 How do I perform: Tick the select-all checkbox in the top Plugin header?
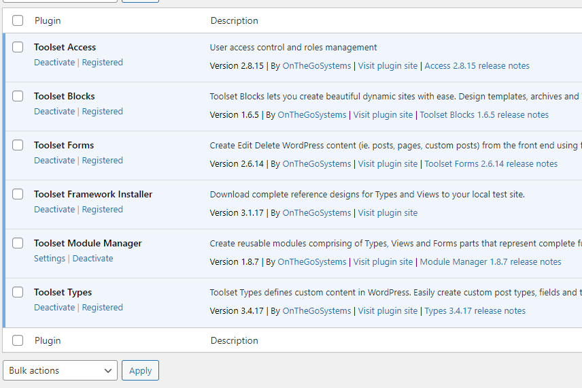point(18,20)
